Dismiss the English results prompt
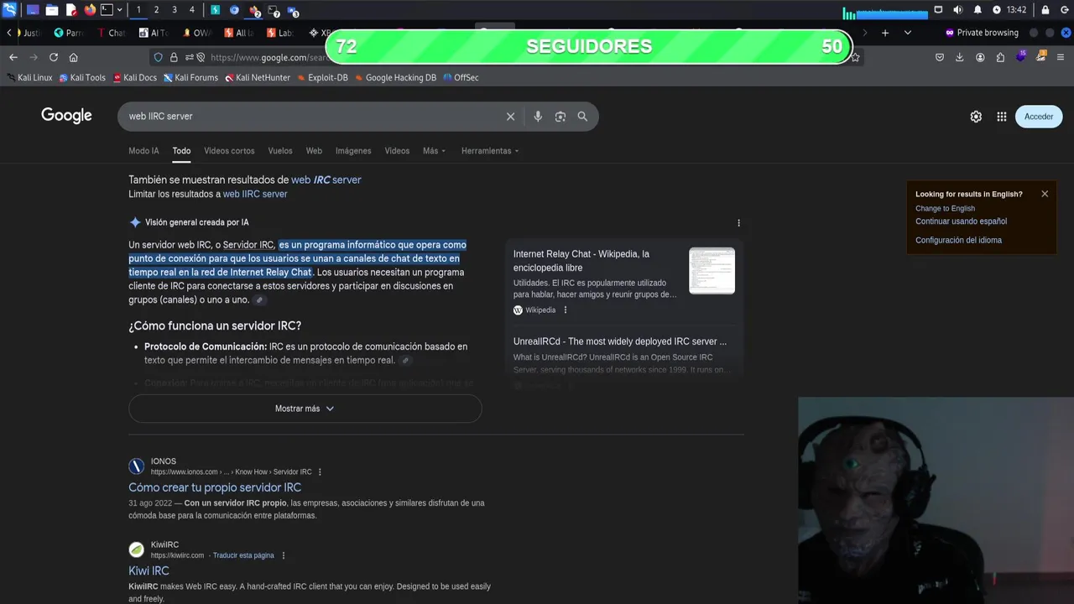The width and height of the screenshot is (1074, 604). (x=1045, y=194)
